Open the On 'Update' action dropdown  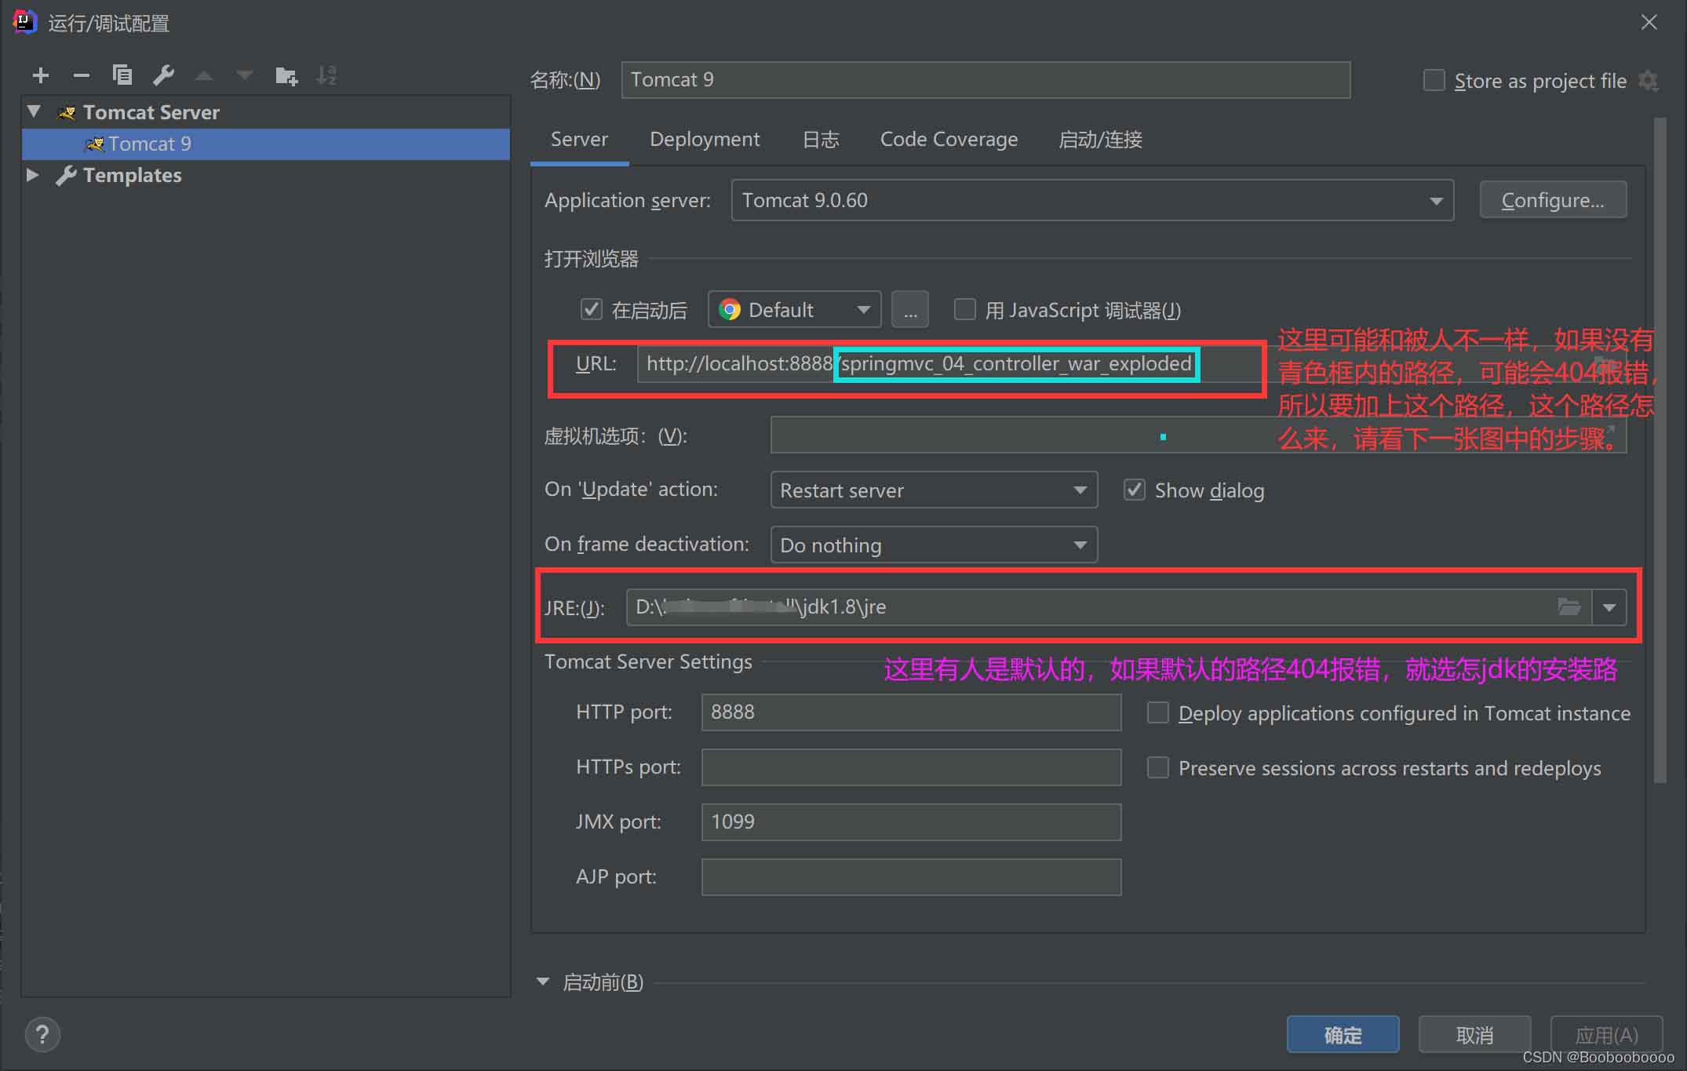[x=934, y=490]
